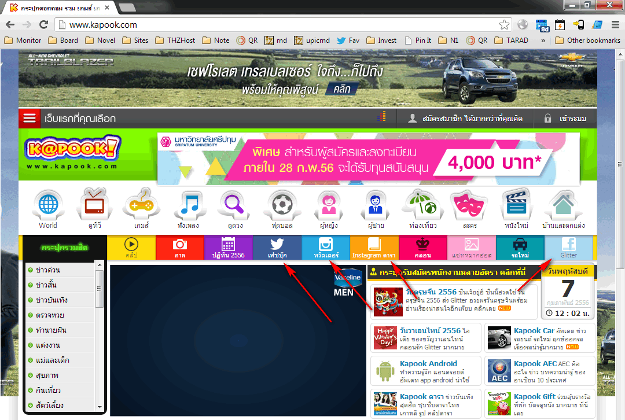Click Chrome forward arrow button

(x=27, y=25)
